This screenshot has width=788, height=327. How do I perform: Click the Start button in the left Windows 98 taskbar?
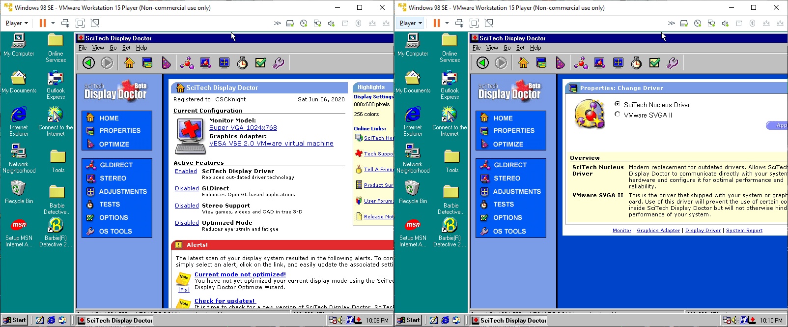pos(15,320)
